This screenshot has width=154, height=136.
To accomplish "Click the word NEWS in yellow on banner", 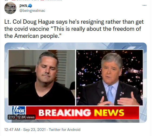I will tap(109, 113).
